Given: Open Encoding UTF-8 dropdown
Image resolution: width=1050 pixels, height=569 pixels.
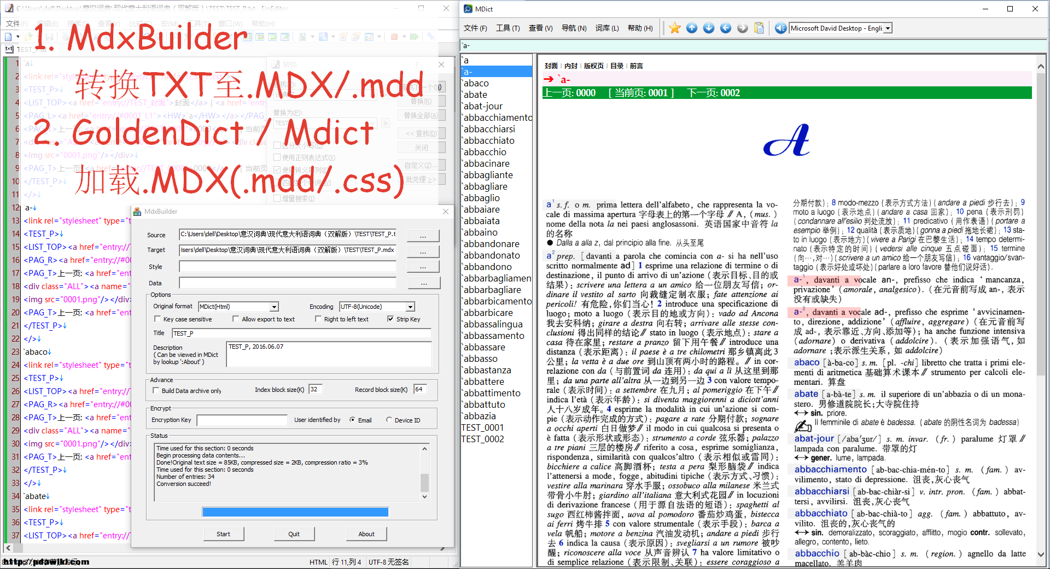Looking at the screenshot, I should [x=410, y=307].
